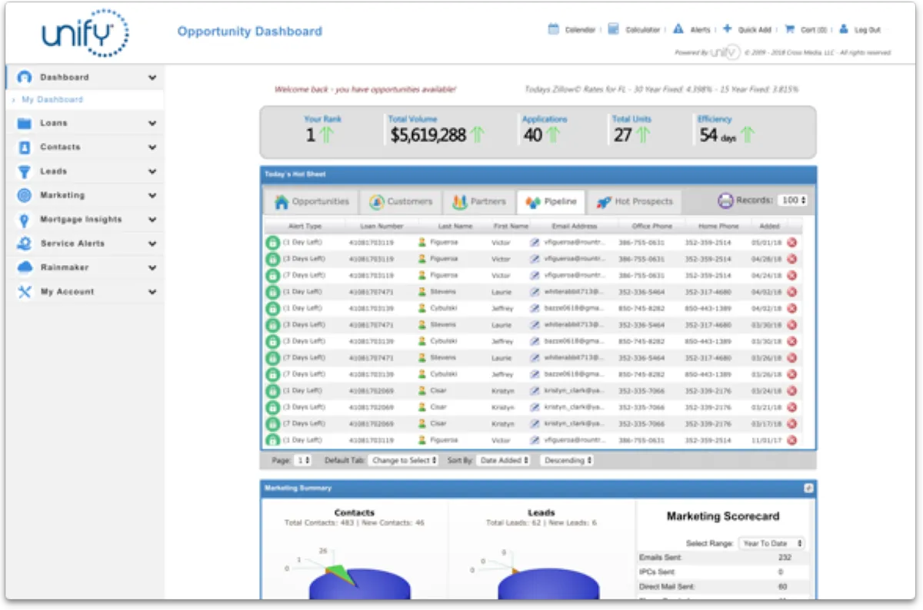Open the shopping Cart icon

789,29
